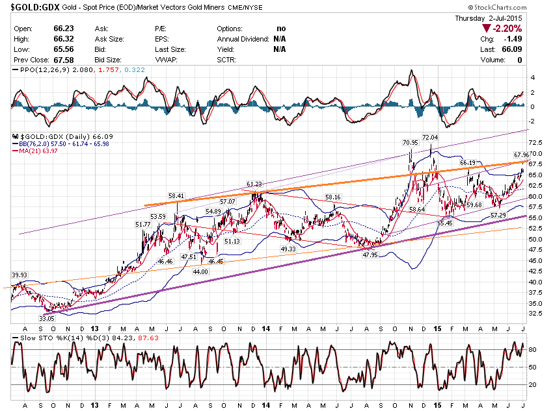Viewport: 553px width, 411px height.
Task: Click the 44.00 low price label
Action: tap(200, 271)
